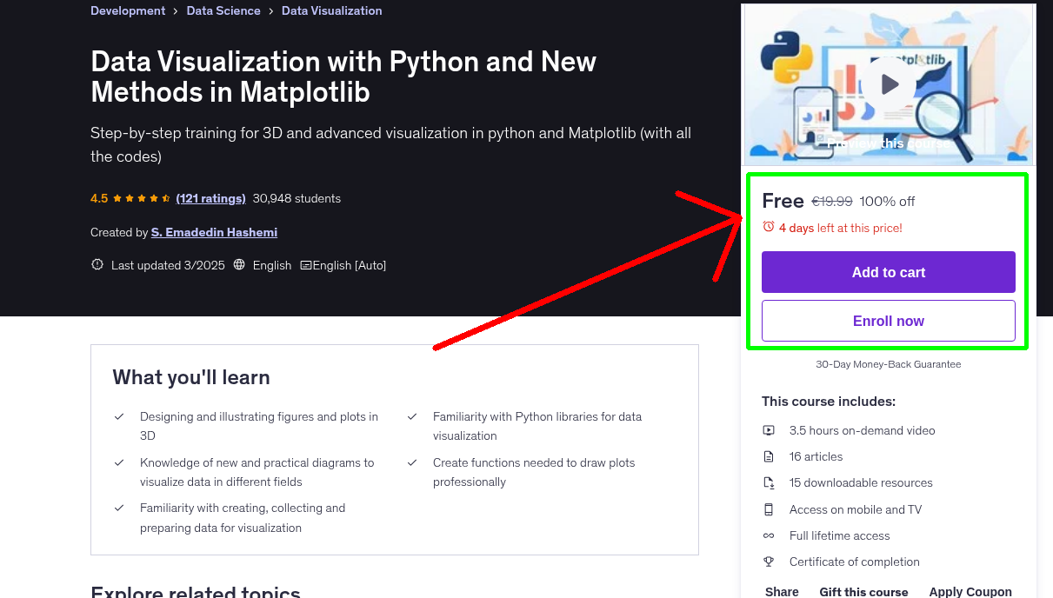The width and height of the screenshot is (1053, 598).
Task: Select Gift this course
Action: [863, 591]
